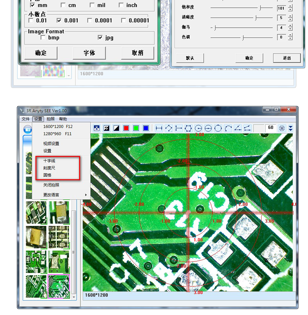The width and height of the screenshot is (308, 315).
Task: Open the thumbnail with magenta selection border
Action: point(59,286)
